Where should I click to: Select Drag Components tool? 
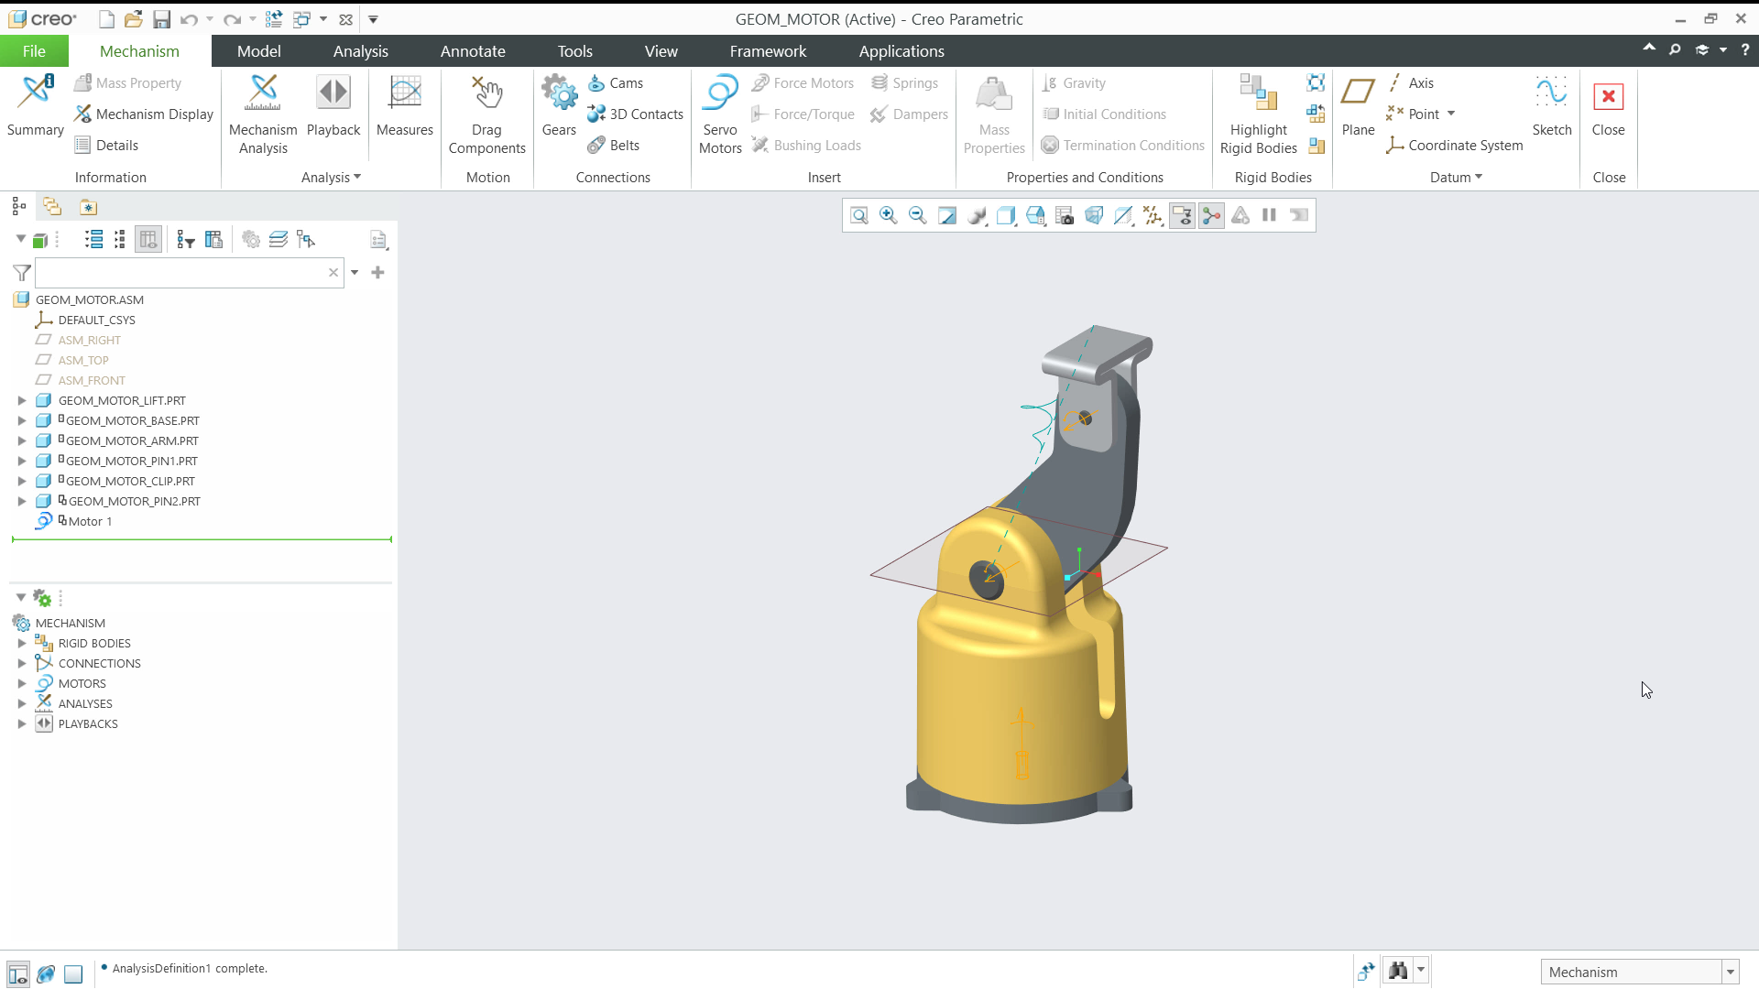(x=486, y=114)
